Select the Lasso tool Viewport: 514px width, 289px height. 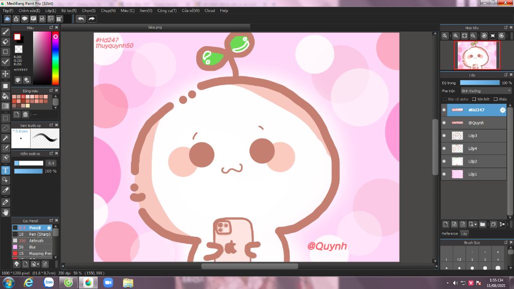tap(5, 128)
